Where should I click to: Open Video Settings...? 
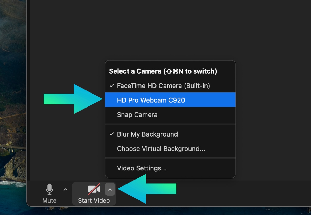point(142,168)
